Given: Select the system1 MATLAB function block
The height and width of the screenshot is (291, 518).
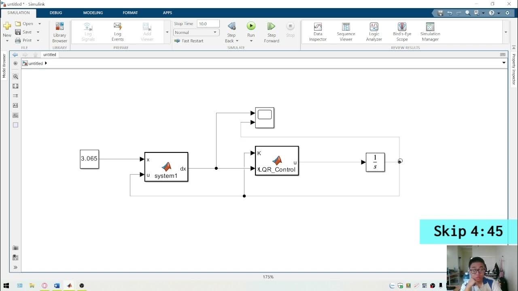Looking at the screenshot, I should [166, 167].
